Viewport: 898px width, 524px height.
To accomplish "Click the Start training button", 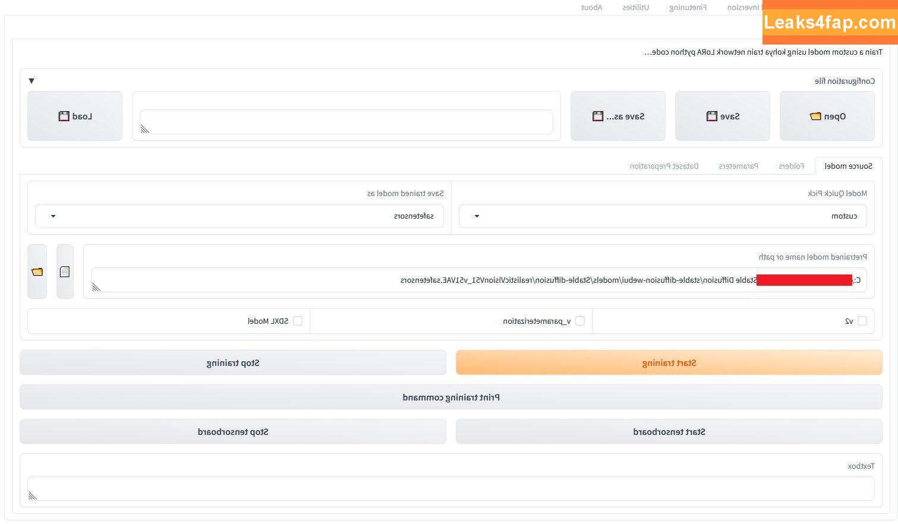I will 669,362.
